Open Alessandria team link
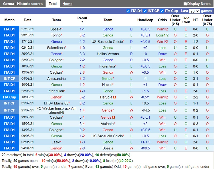This screenshot has width=214, height=169. [56, 78]
